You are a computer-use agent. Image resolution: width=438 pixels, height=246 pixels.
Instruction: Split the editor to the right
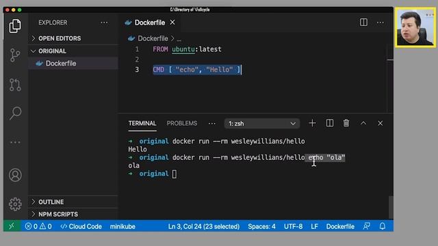363,23
